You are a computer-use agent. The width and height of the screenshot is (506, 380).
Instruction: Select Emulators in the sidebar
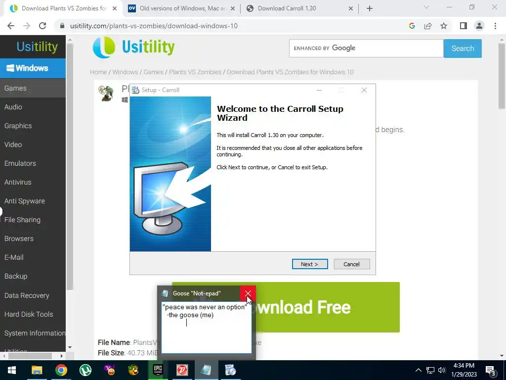click(33, 163)
